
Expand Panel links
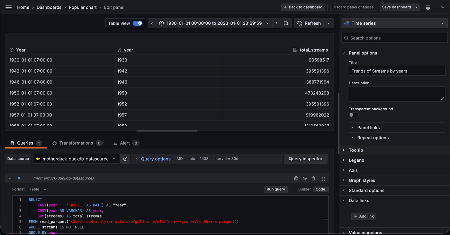click(368, 128)
